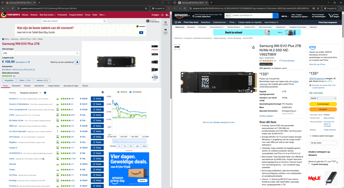Expand Meer menu on Tweakers
Image resolution: width=344 pixels, height=188 pixels.
click(x=102, y=15)
